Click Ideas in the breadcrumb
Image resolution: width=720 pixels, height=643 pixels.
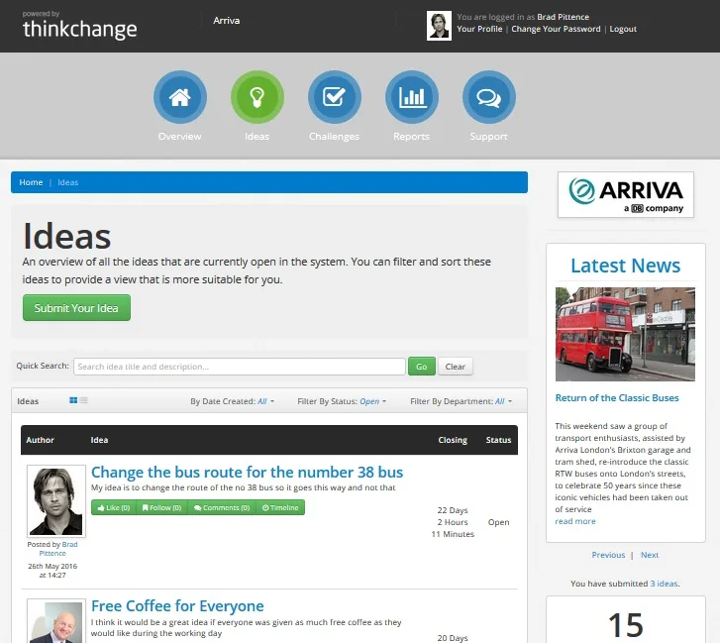[x=68, y=182]
